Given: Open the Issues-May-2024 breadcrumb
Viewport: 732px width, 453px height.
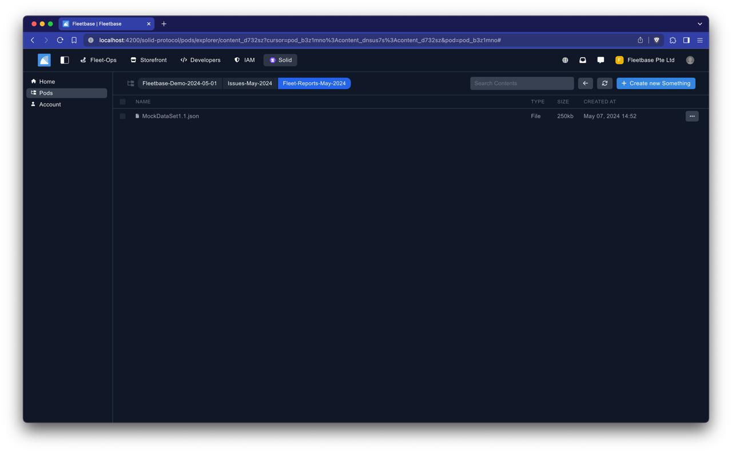Looking at the screenshot, I should click(250, 83).
